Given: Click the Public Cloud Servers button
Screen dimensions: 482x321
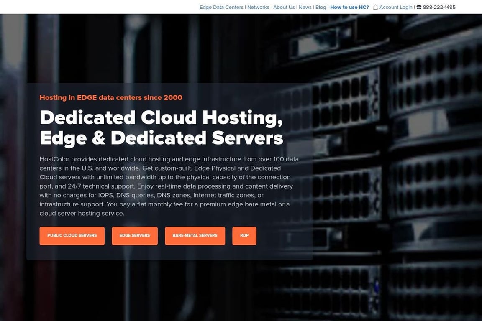Looking at the screenshot, I should pyautogui.click(x=72, y=236).
